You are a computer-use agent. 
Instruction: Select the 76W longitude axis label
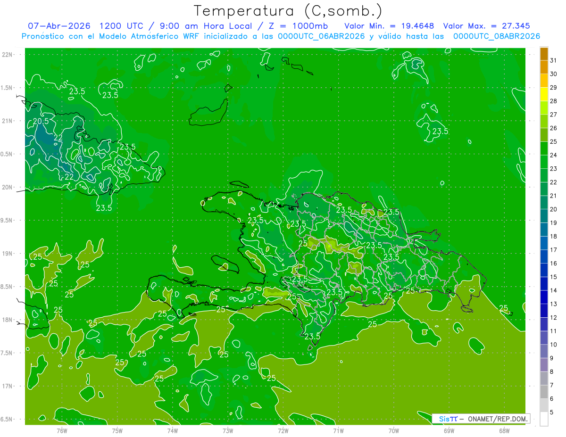(x=62, y=430)
